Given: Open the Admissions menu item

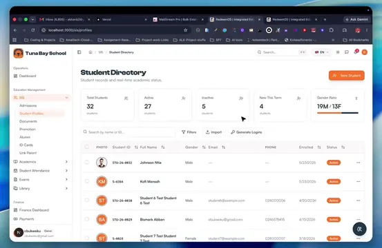Looking at the screenshot, I should 28,105.
